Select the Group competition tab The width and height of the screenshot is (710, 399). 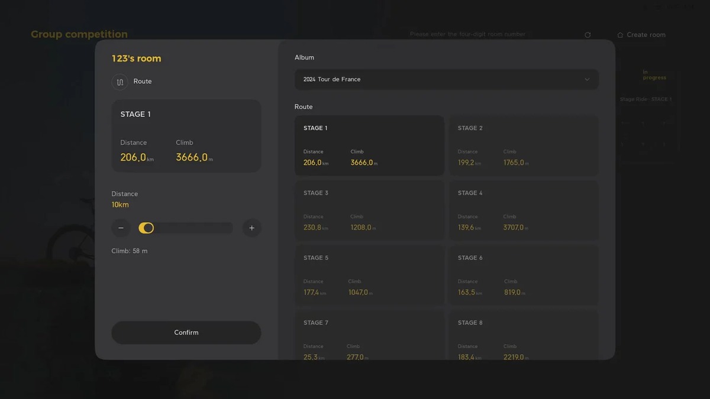tap(79, 34)
